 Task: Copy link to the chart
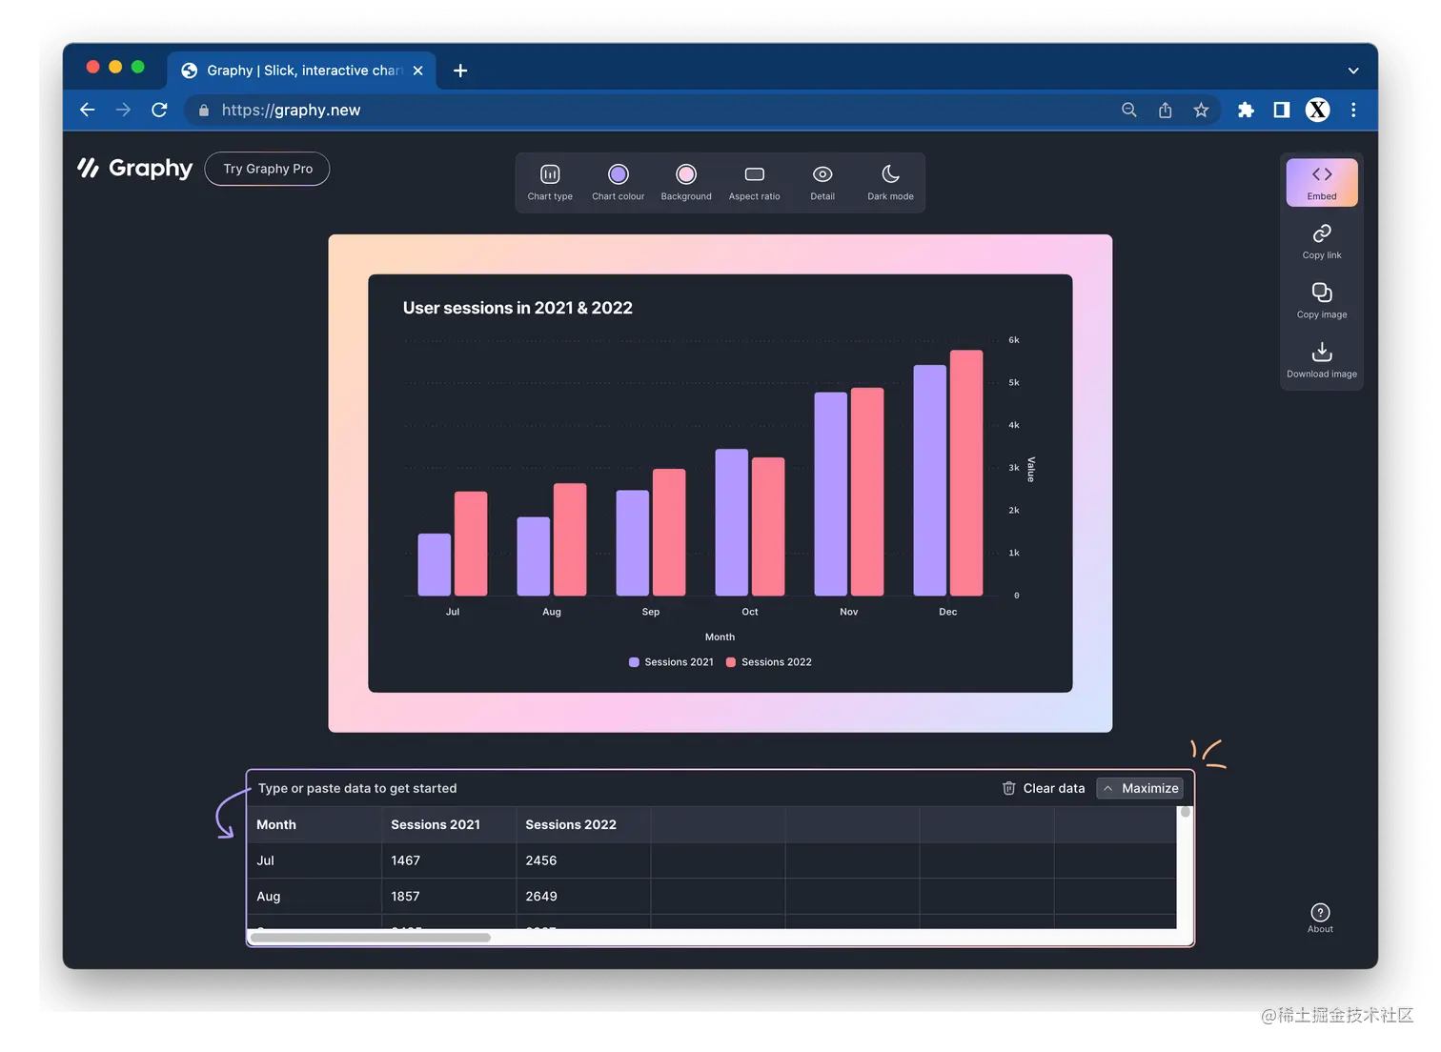pyautogui.click(x=1322, y=241)
